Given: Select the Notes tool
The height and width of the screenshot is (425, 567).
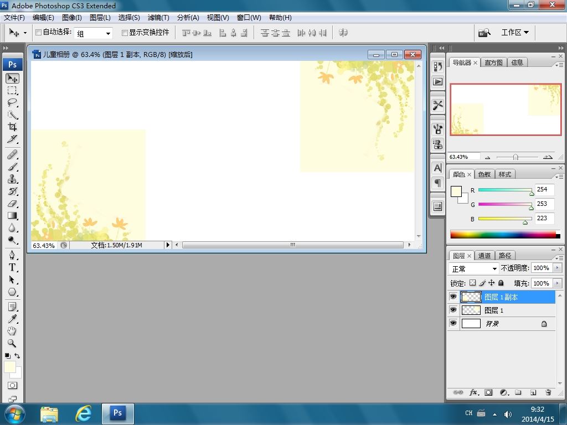Looking at the screenshot, I should point(12,307).
